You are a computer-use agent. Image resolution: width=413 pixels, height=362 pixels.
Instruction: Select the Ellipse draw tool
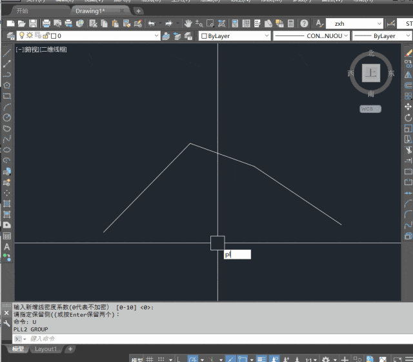click(7, 150)
